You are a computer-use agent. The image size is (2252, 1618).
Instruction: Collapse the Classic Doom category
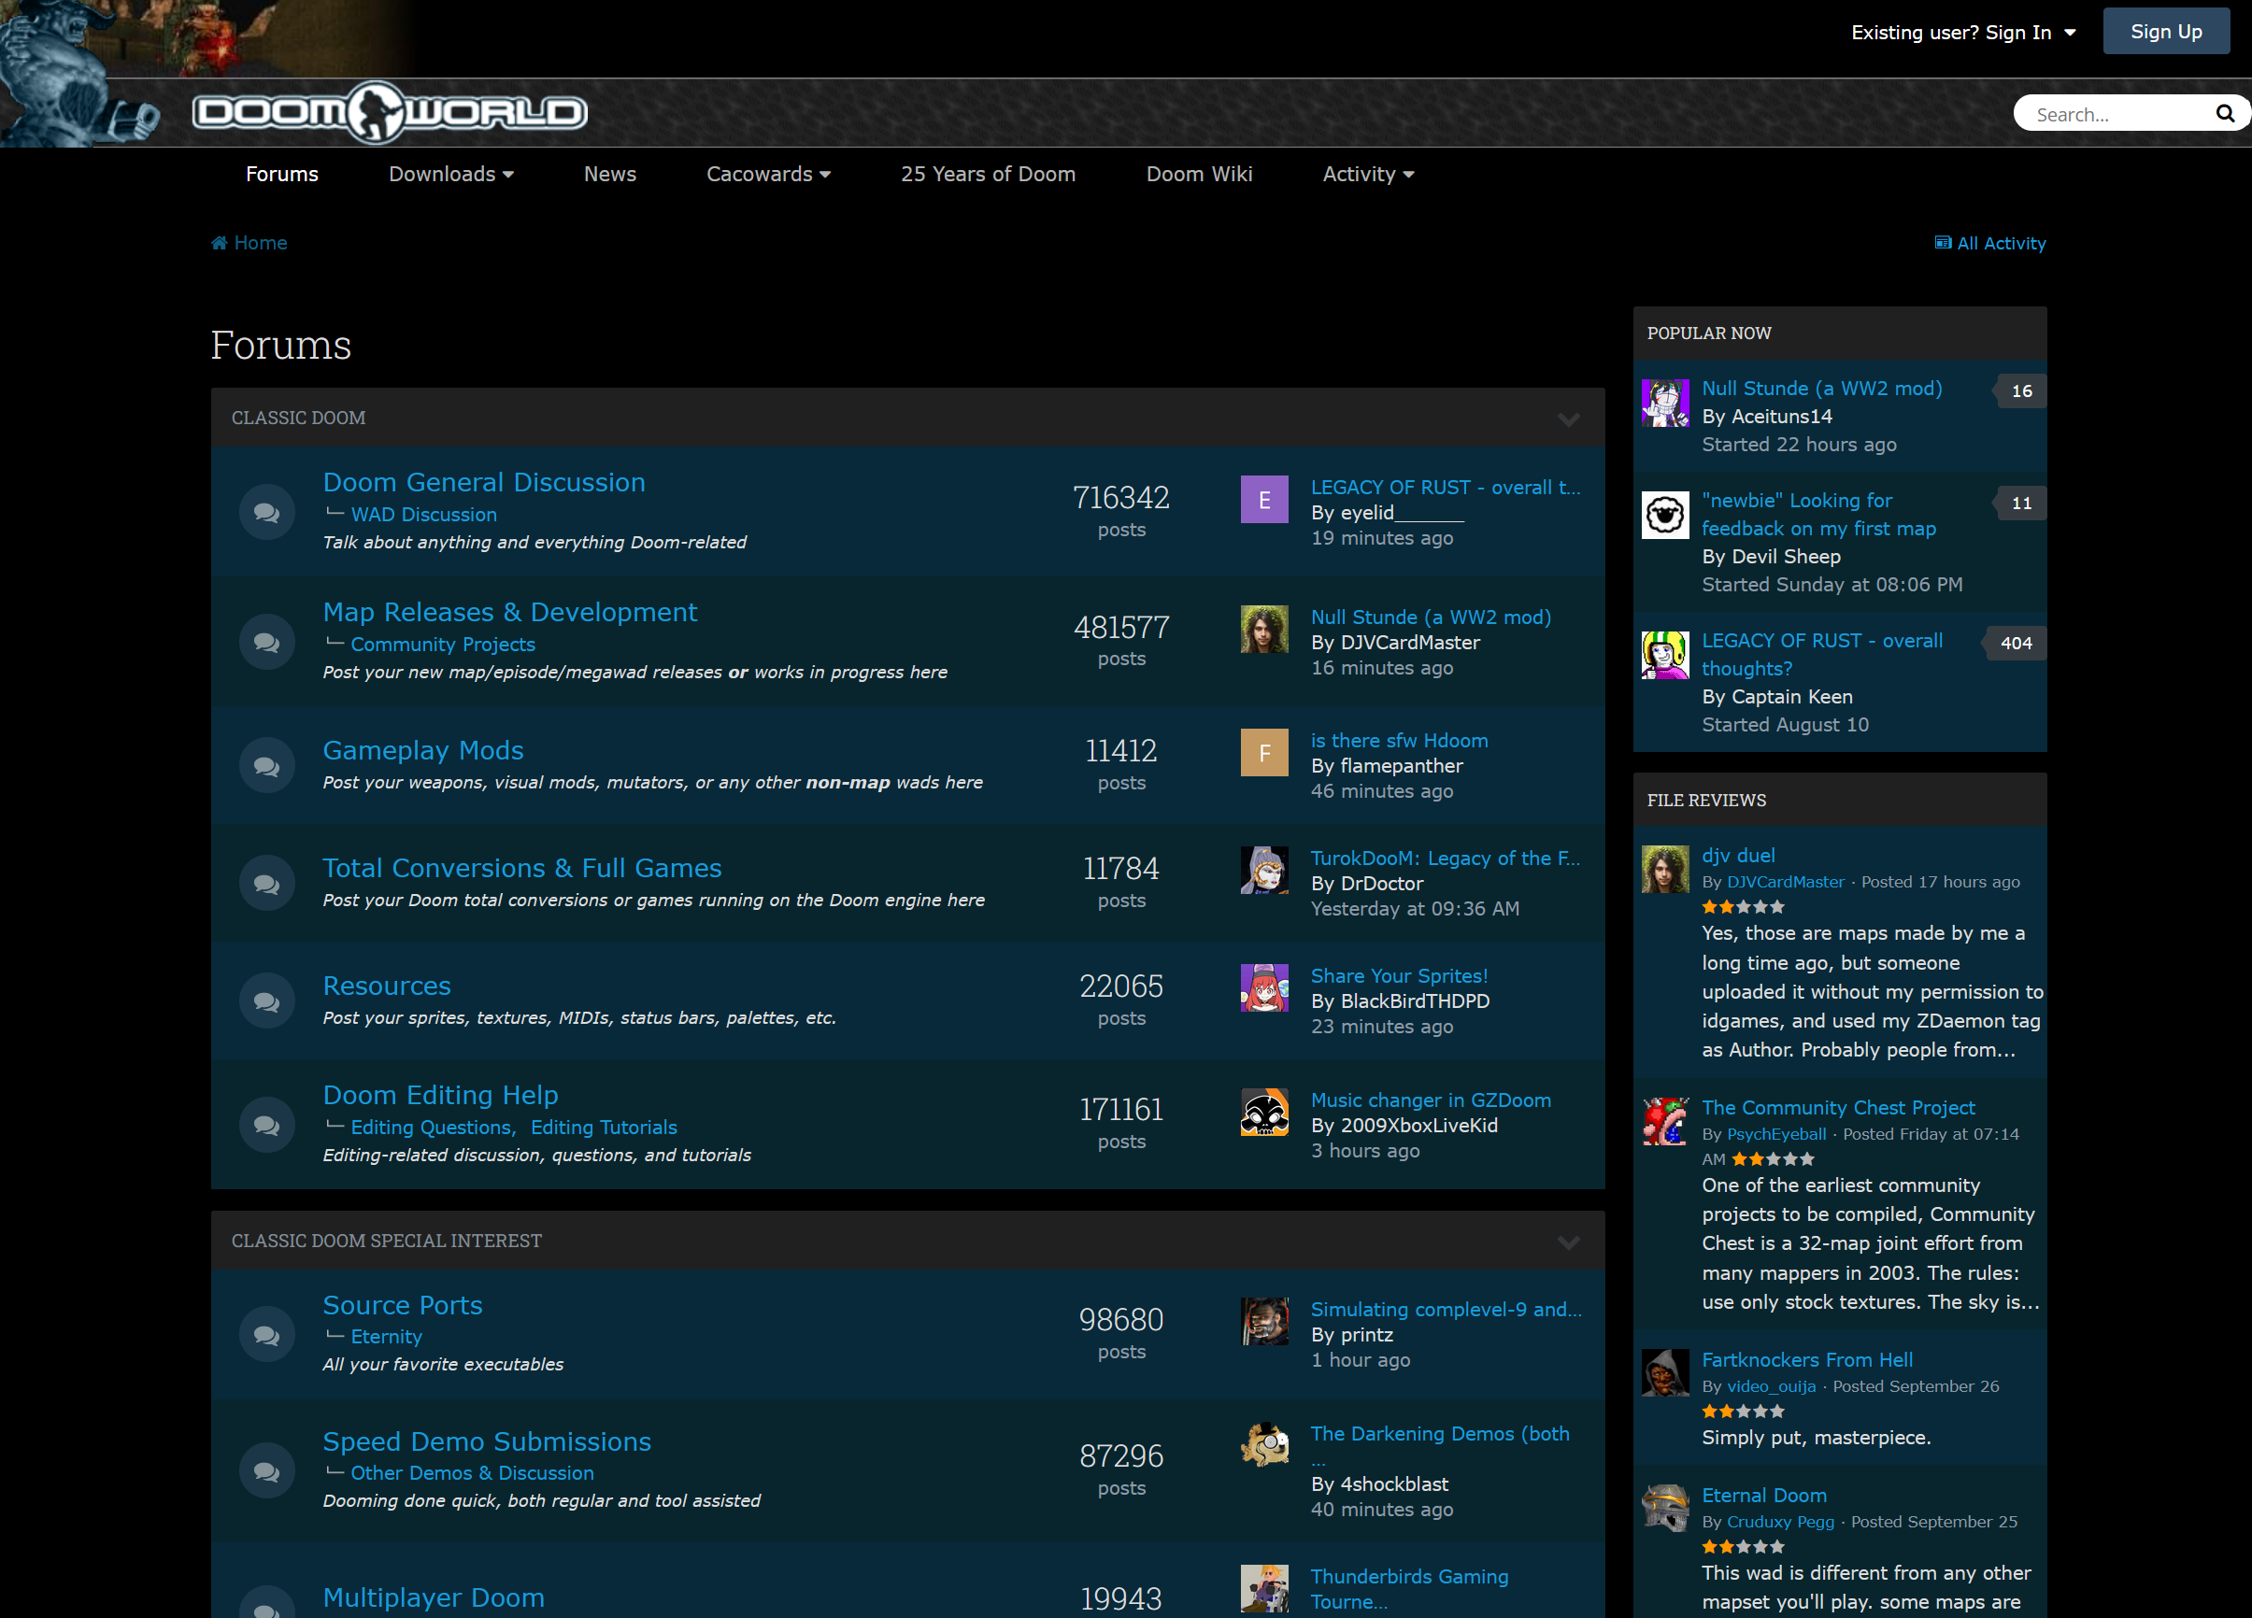(1568, 419)
